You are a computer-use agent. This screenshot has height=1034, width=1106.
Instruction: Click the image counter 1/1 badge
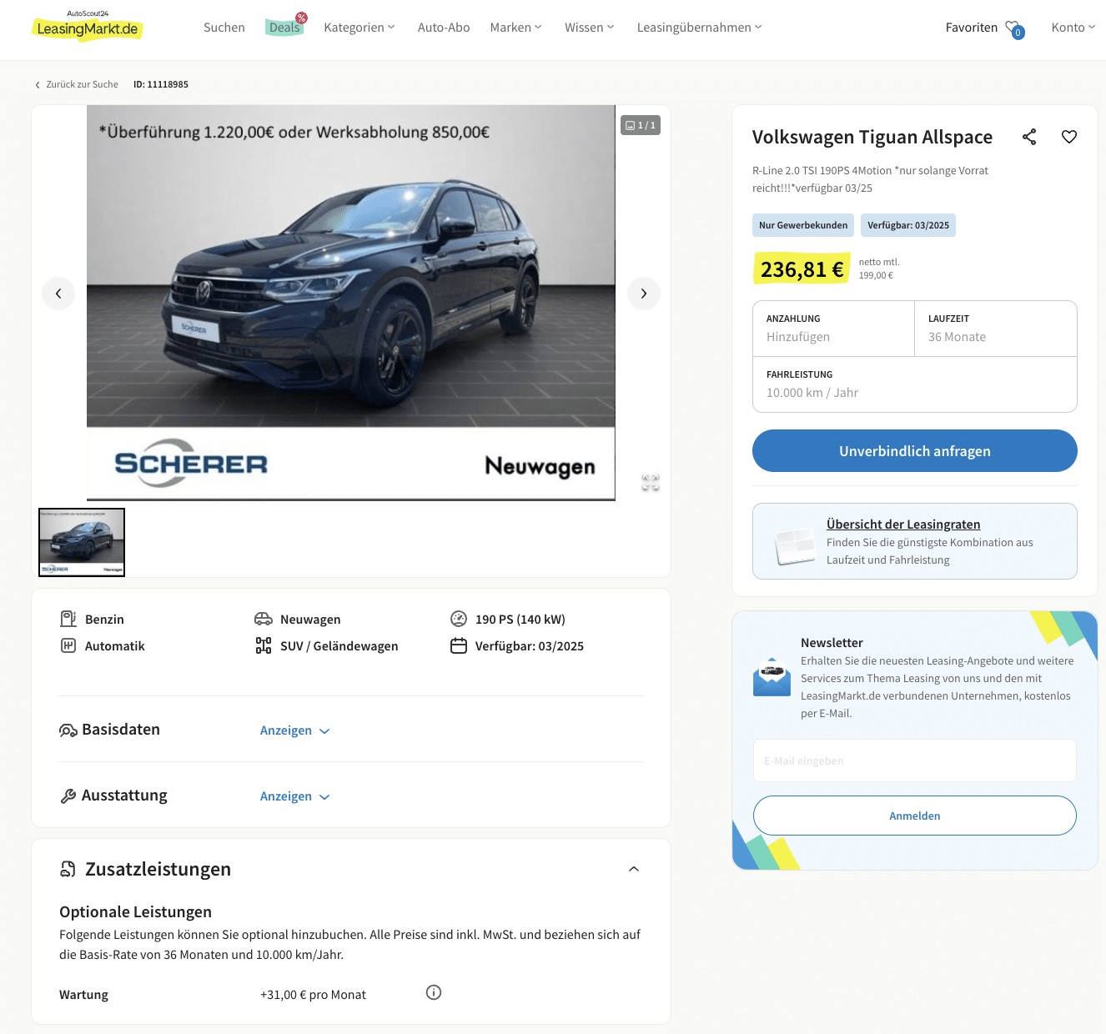(x=641, y=125)
